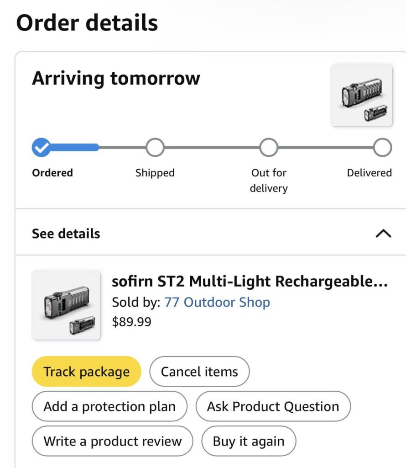The image size is (406, 468).
Task: Visit the 77 Outdoor Shop seller page
Action: click(x=218, y=302)
